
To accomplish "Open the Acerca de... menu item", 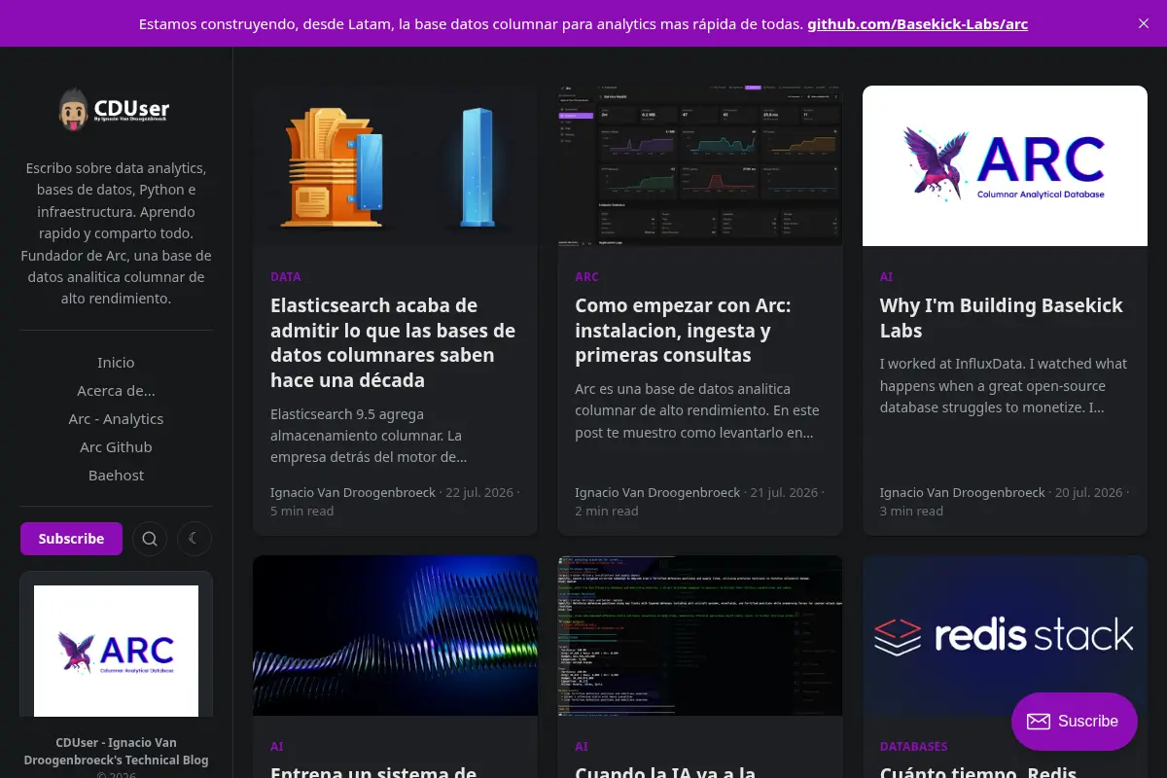I will [x=116, y=390].
